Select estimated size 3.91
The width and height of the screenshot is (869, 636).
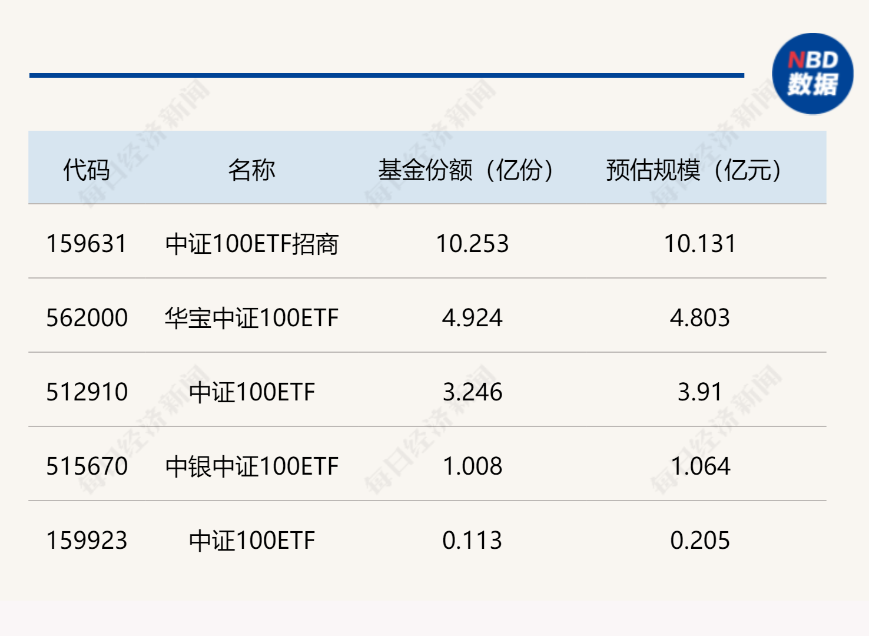[x=700, y=392]
